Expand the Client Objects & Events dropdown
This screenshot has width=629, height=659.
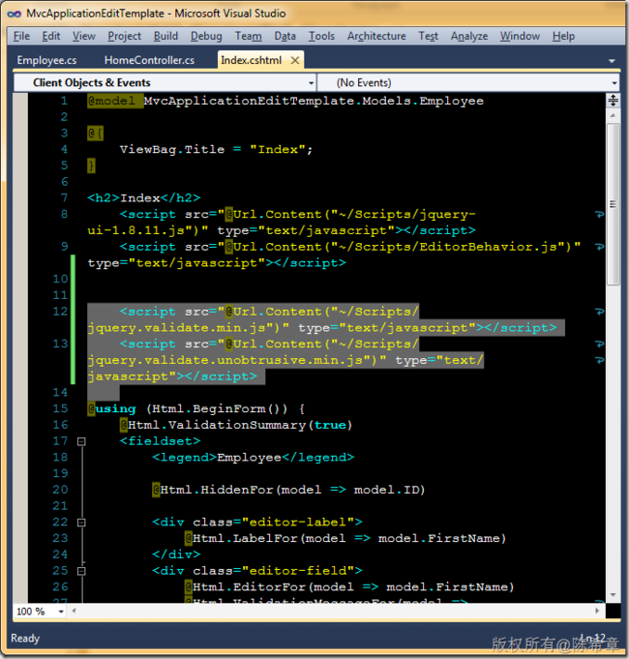(311, 83)
